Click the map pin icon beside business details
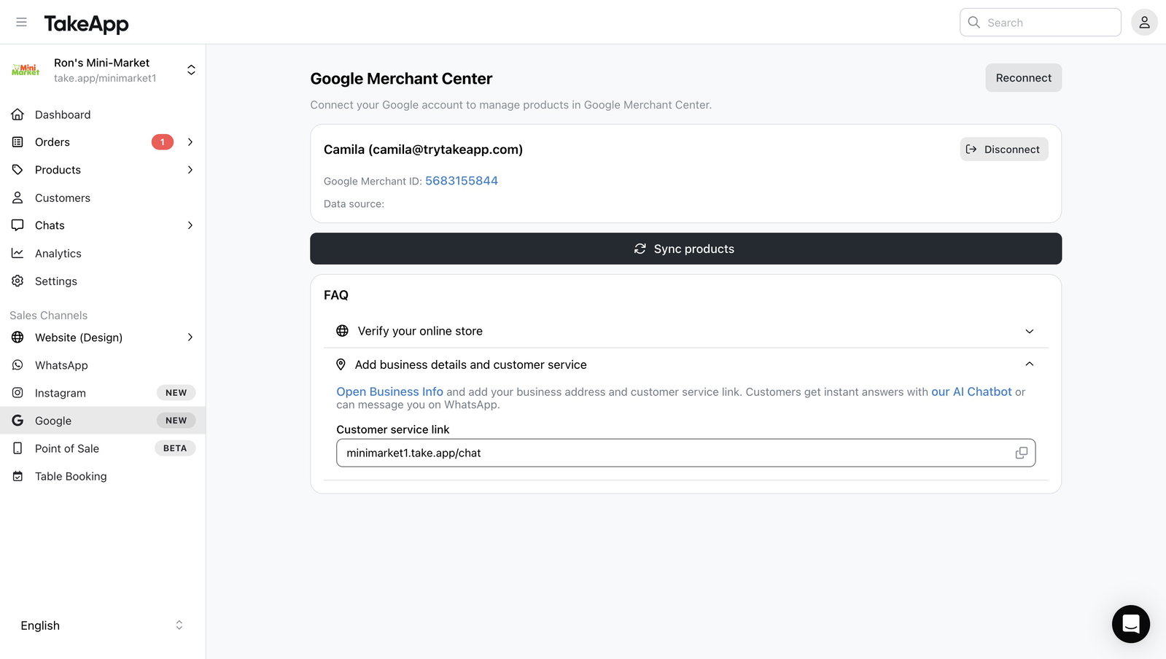 click(x=341, y=364)
